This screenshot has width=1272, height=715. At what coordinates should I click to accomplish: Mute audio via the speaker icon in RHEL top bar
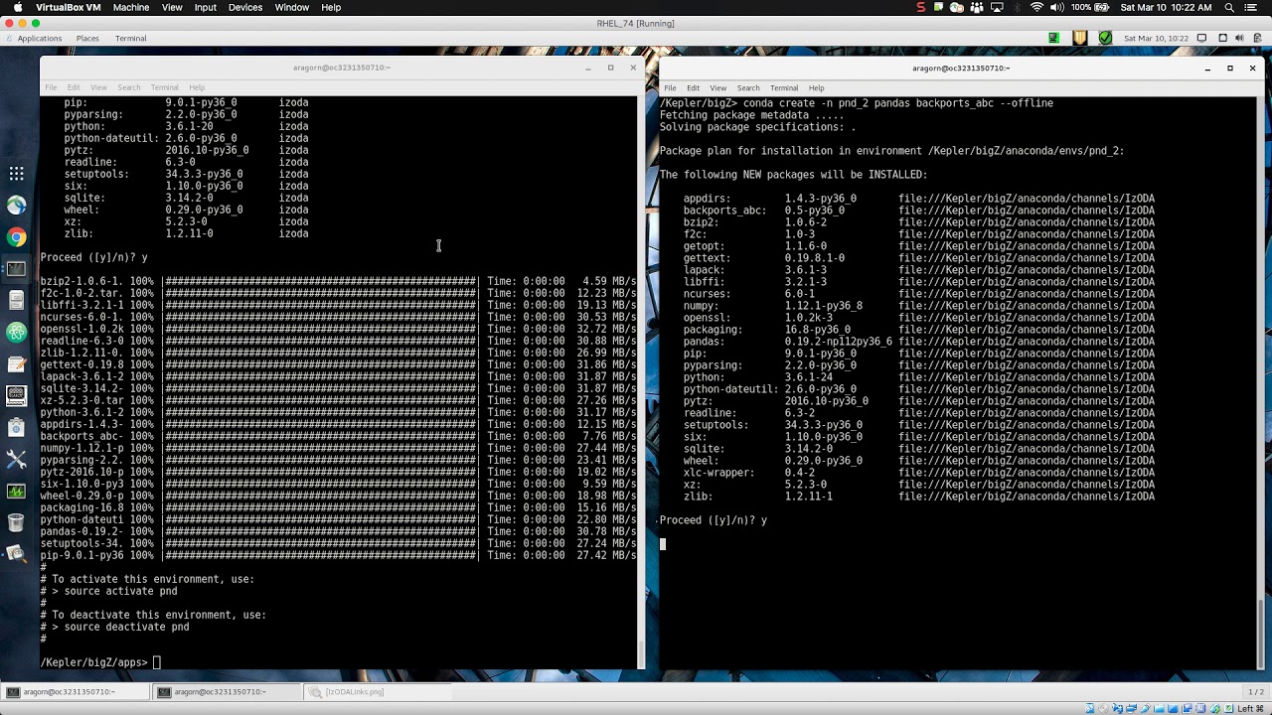tap(1239, 38)
